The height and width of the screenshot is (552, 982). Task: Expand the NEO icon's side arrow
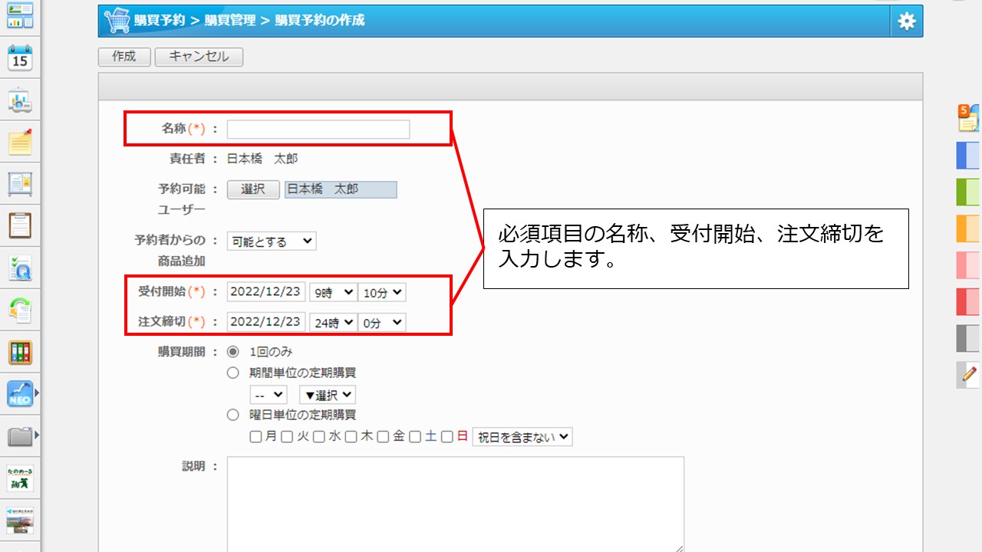tap(37, 394)
